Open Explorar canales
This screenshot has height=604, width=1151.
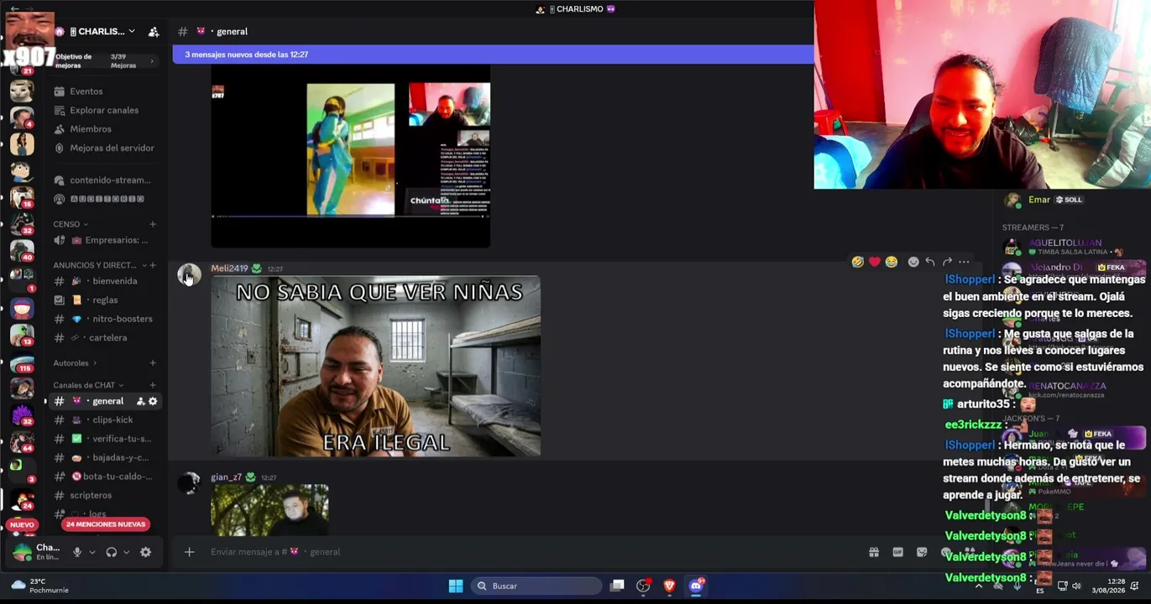104,110
